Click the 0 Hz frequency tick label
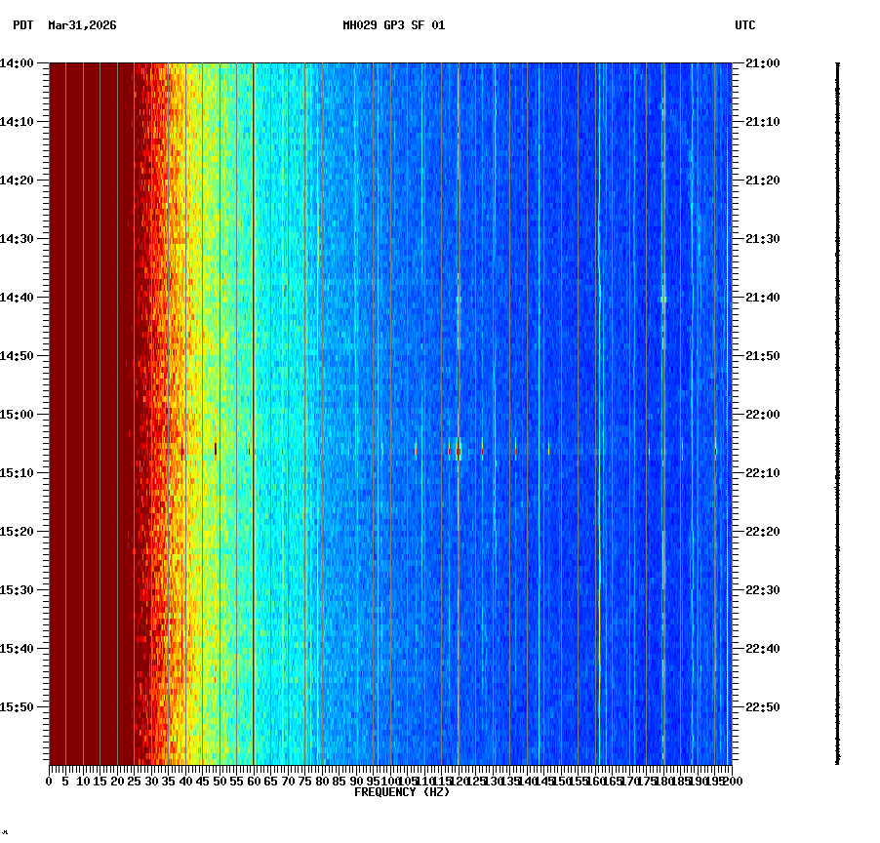This screenshot has width=880, height=843. click(47, 781)
